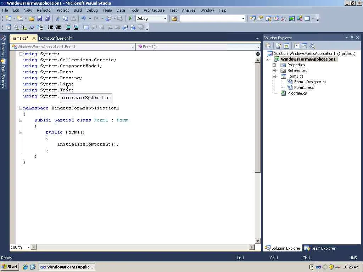Increase line indent toolbar icon
This screenshot has width=363, height=272.
click(x=58, y=27)
